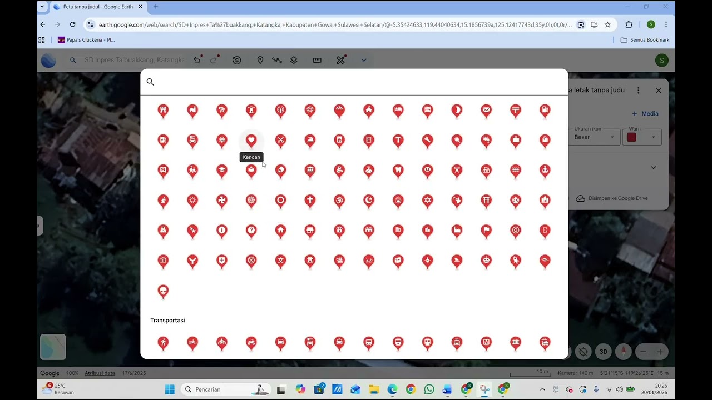Select the alien head pin icon
The image size is (712, 400).
pos(163,291)
